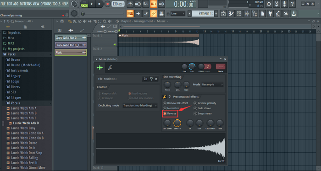The height and width of the screenshot is (171, 321).
Task: Enable the Normalize option
Action: coord(172,108)
